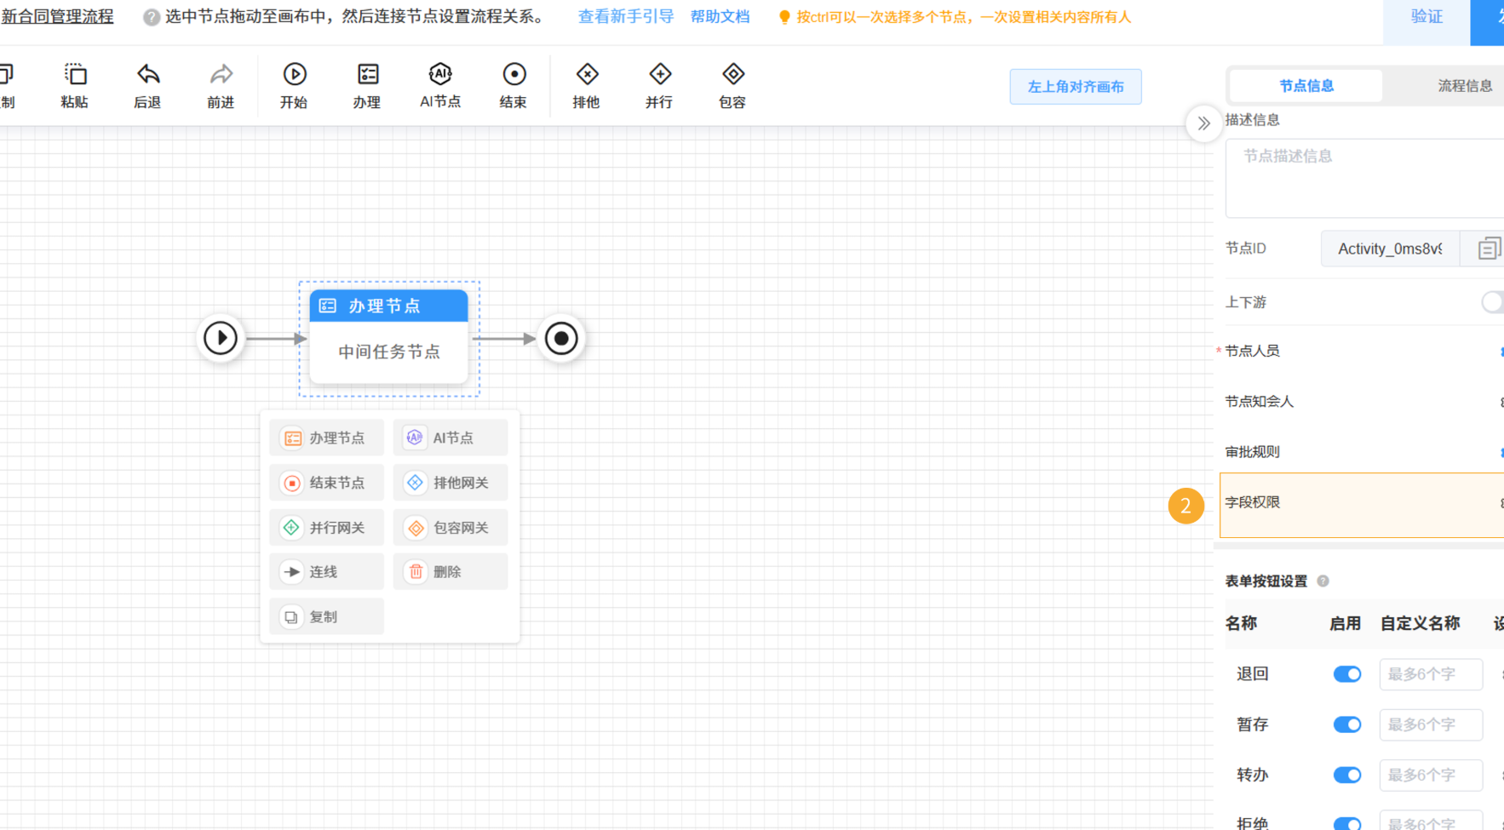This screenshot has width=1504, height=830.
Task: Click the 节点ID input field
Action: pyautogui.click(x=1390, y=249)
